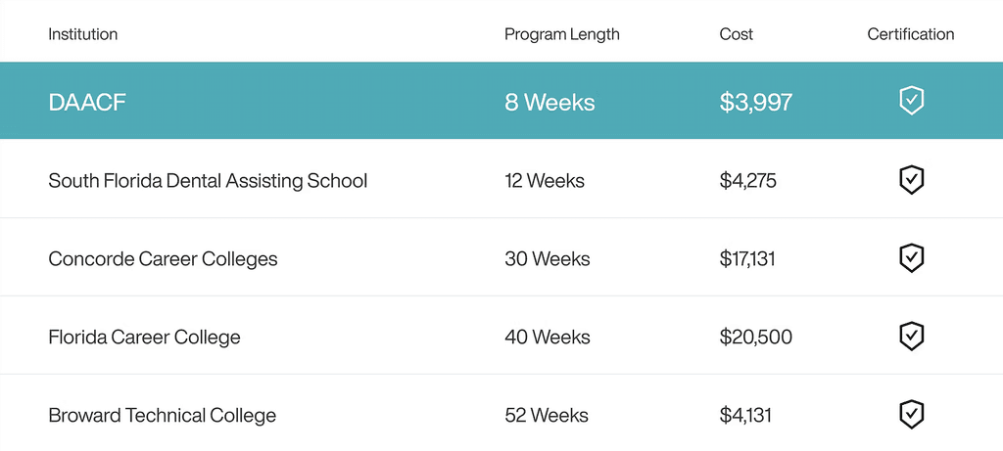This screenshot has width=1003, height=451.
Task: Click Concorde Career Colleges certification shield icon
Action: (911, 258)
